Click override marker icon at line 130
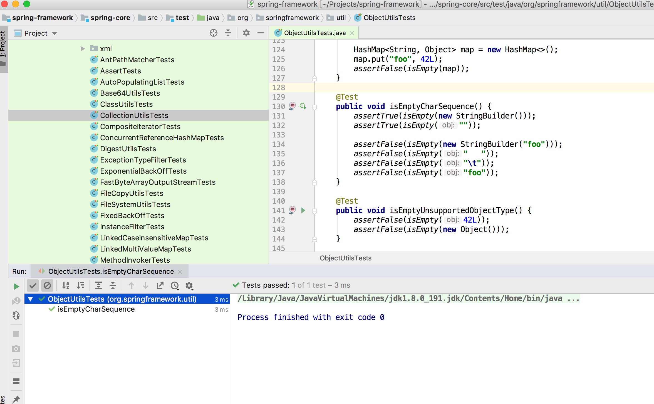The width and height of the screenshot is (654, 404). point(292,106)
